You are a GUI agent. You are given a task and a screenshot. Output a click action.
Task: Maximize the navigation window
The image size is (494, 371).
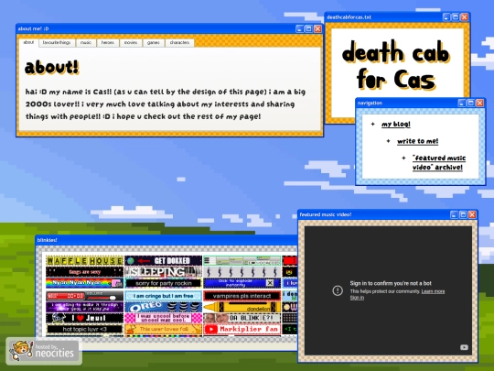471,103
